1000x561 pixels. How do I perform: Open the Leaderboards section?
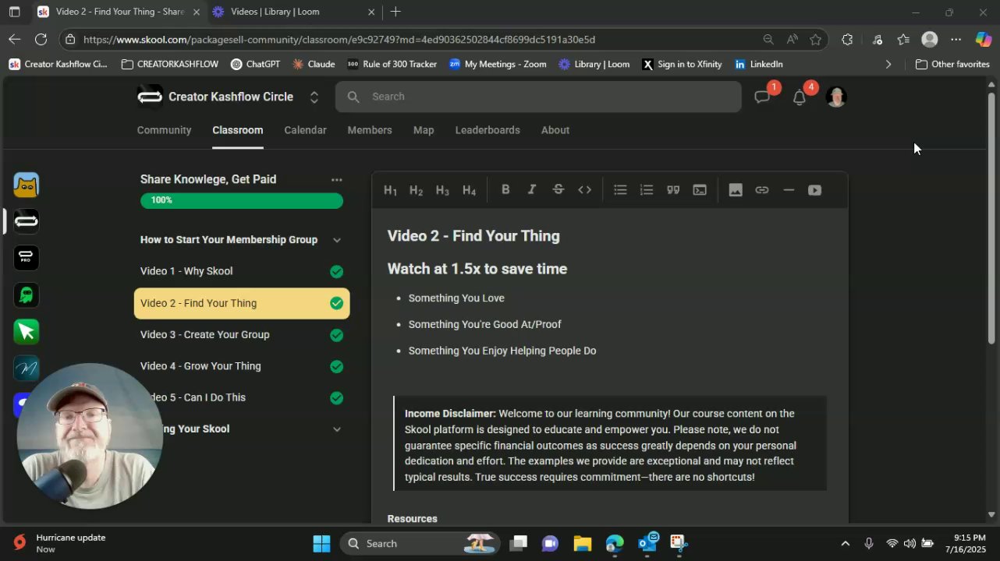[x=487, y=130]
